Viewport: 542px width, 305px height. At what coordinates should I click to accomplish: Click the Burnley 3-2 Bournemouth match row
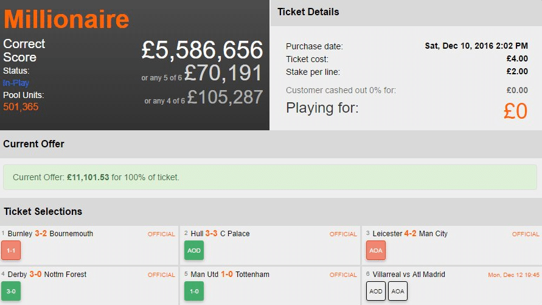pyautogui.click(x=50, y=234)
